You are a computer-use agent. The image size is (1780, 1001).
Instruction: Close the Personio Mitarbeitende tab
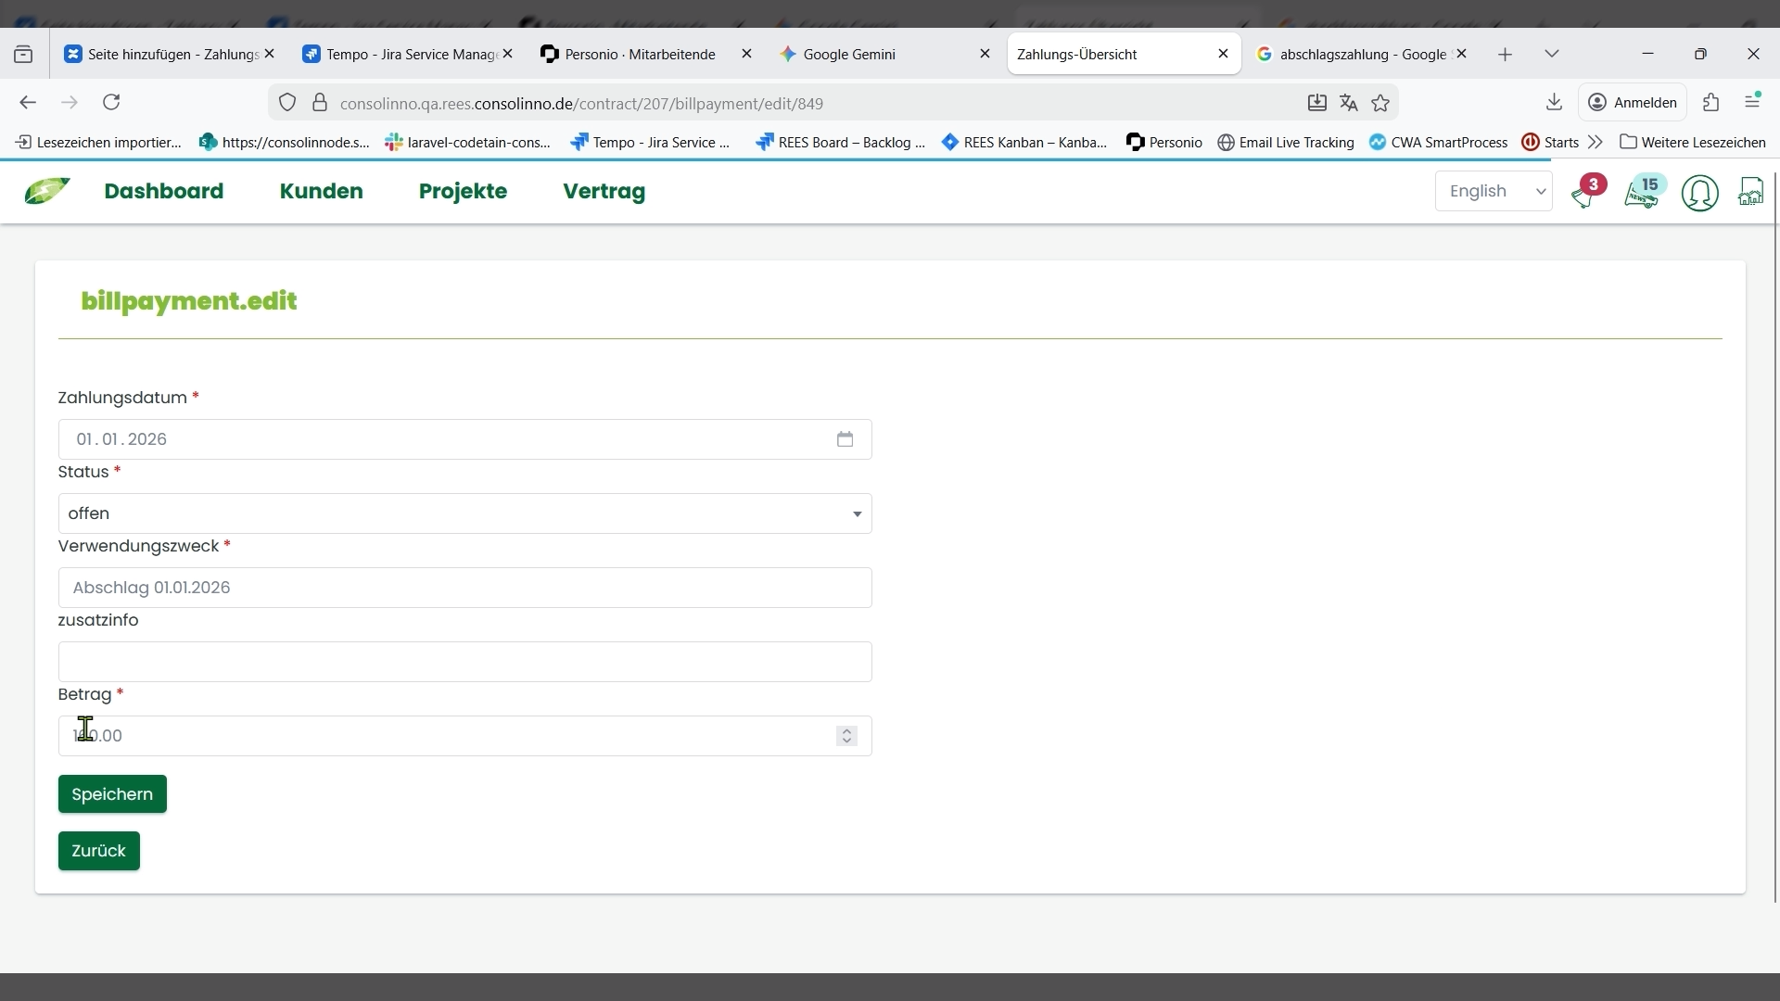746,55
